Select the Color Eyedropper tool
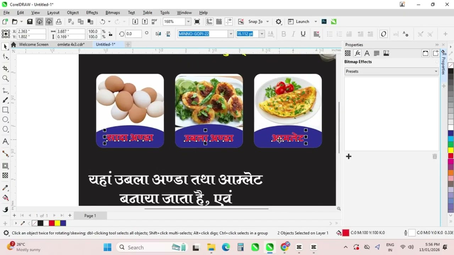Screen dimensions: 454x255 pyautogui.click(x=5, y=188)
